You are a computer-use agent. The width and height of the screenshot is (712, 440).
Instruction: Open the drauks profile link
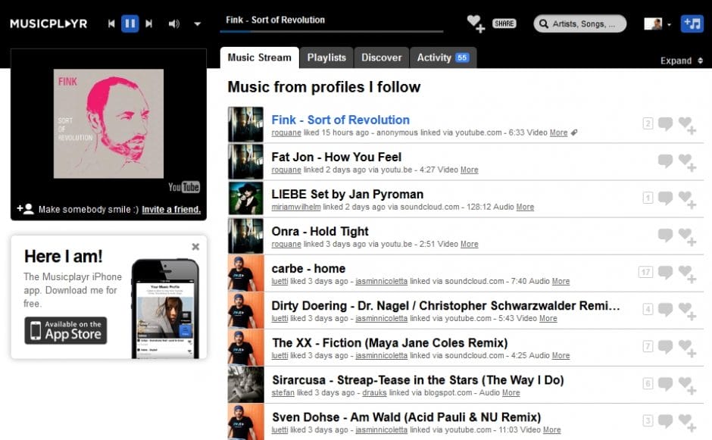point(374,393)
